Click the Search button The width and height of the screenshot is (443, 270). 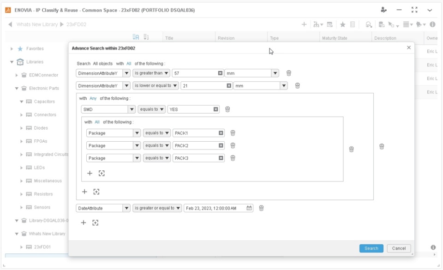(x=371, y=248)
